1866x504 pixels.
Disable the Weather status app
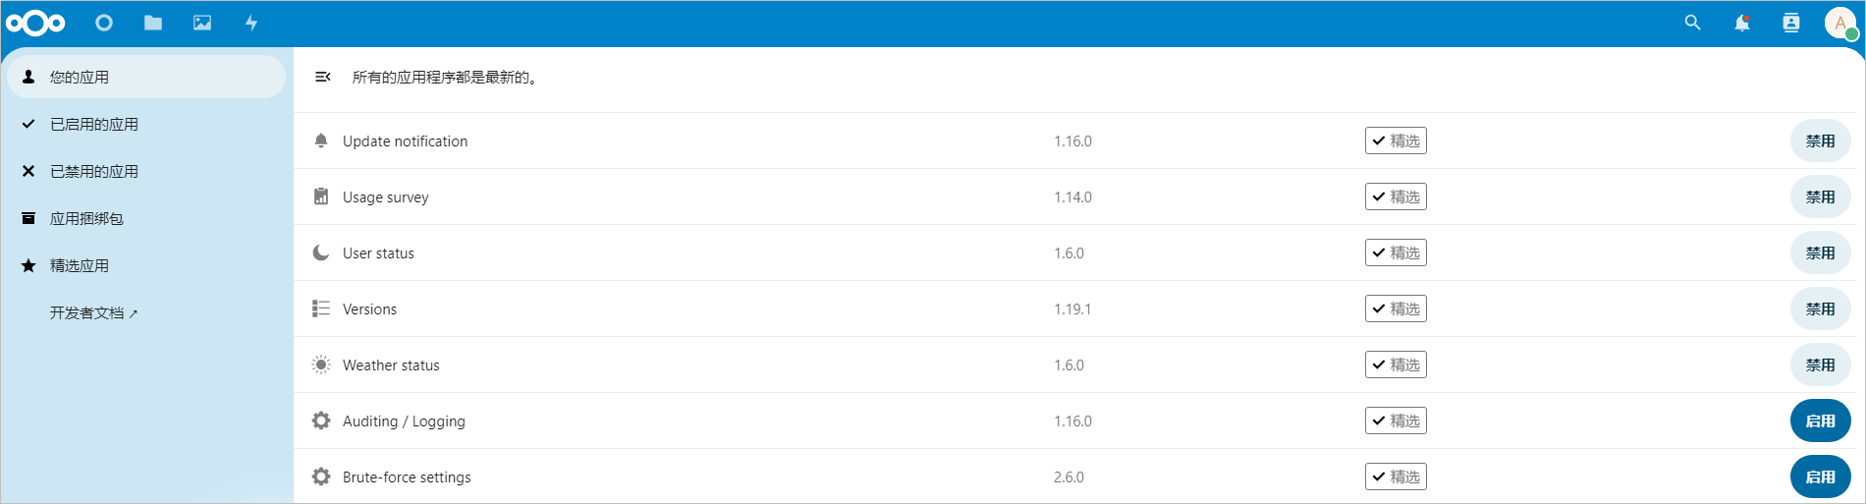pyautogui.click(x=1820, y=364)
